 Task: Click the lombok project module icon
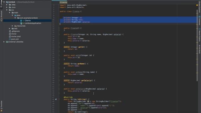(7, 2)
